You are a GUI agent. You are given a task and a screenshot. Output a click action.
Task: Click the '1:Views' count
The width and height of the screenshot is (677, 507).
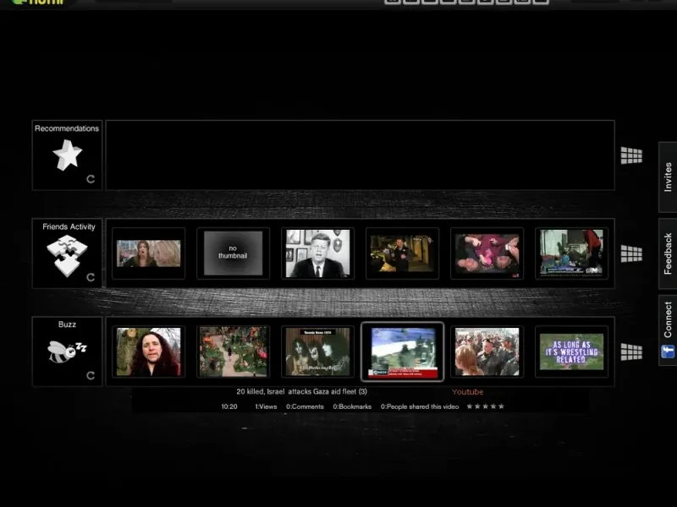pyautogui.click(x=266, y=406)
